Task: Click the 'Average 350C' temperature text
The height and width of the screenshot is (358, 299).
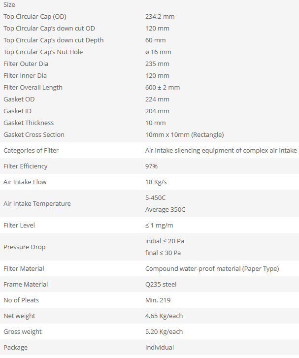Action: point(165,210)
